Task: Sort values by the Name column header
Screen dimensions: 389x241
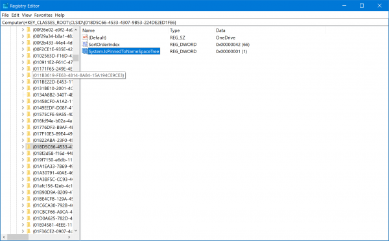Action: pos(124,30)
